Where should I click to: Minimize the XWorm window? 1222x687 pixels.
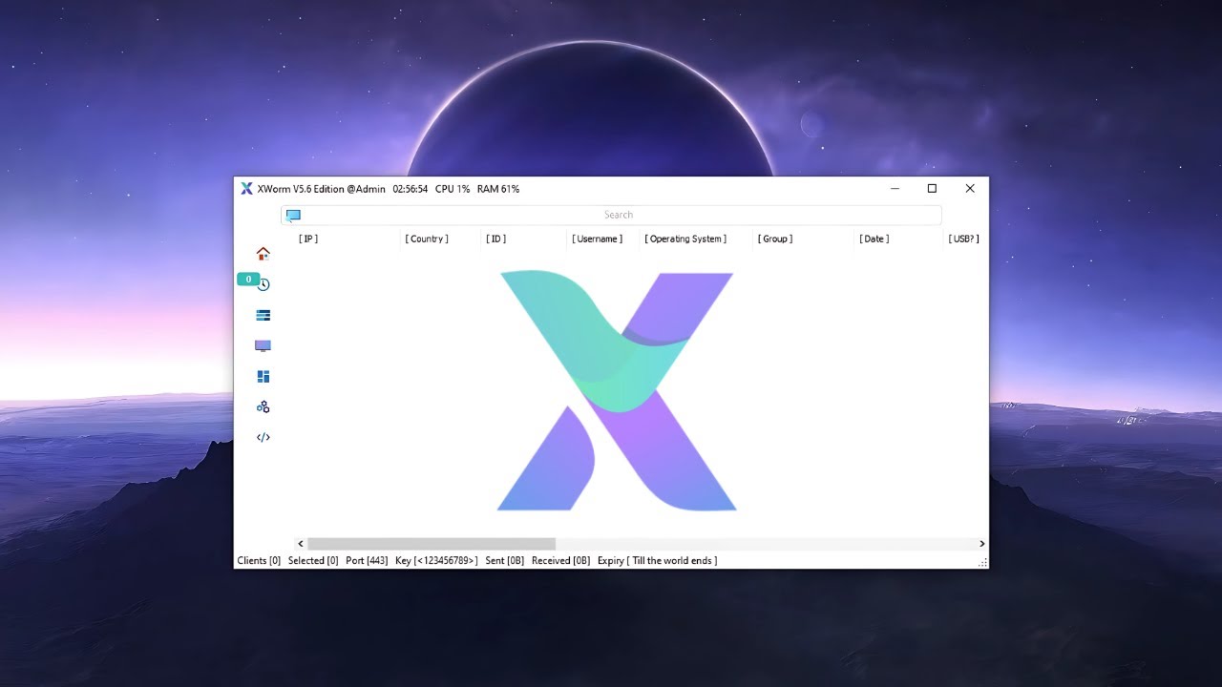click(x=895, y=189)
